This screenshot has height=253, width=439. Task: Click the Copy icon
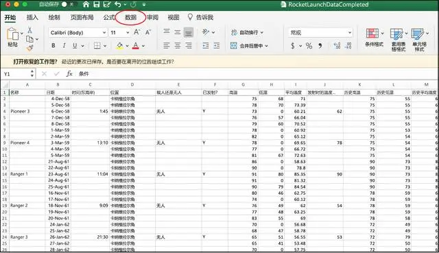[x=29, y=39]
